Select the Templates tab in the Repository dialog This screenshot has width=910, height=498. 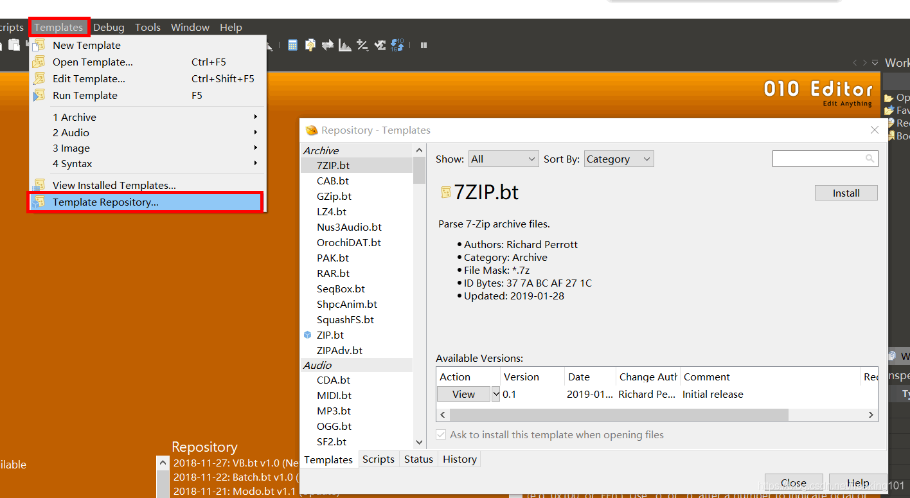pyautogui.click(x=328, y=459)
